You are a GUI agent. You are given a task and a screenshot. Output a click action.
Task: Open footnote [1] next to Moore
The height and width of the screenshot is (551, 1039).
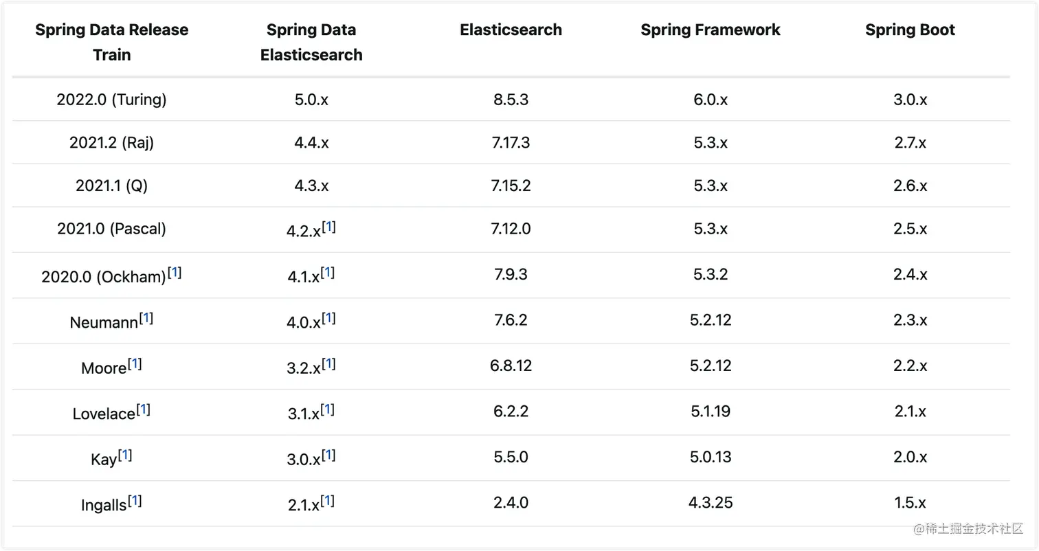pyautogui.click(x=135, y=364)
